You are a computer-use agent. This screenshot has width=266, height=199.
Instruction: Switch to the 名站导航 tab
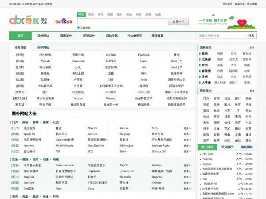point(20,47)
